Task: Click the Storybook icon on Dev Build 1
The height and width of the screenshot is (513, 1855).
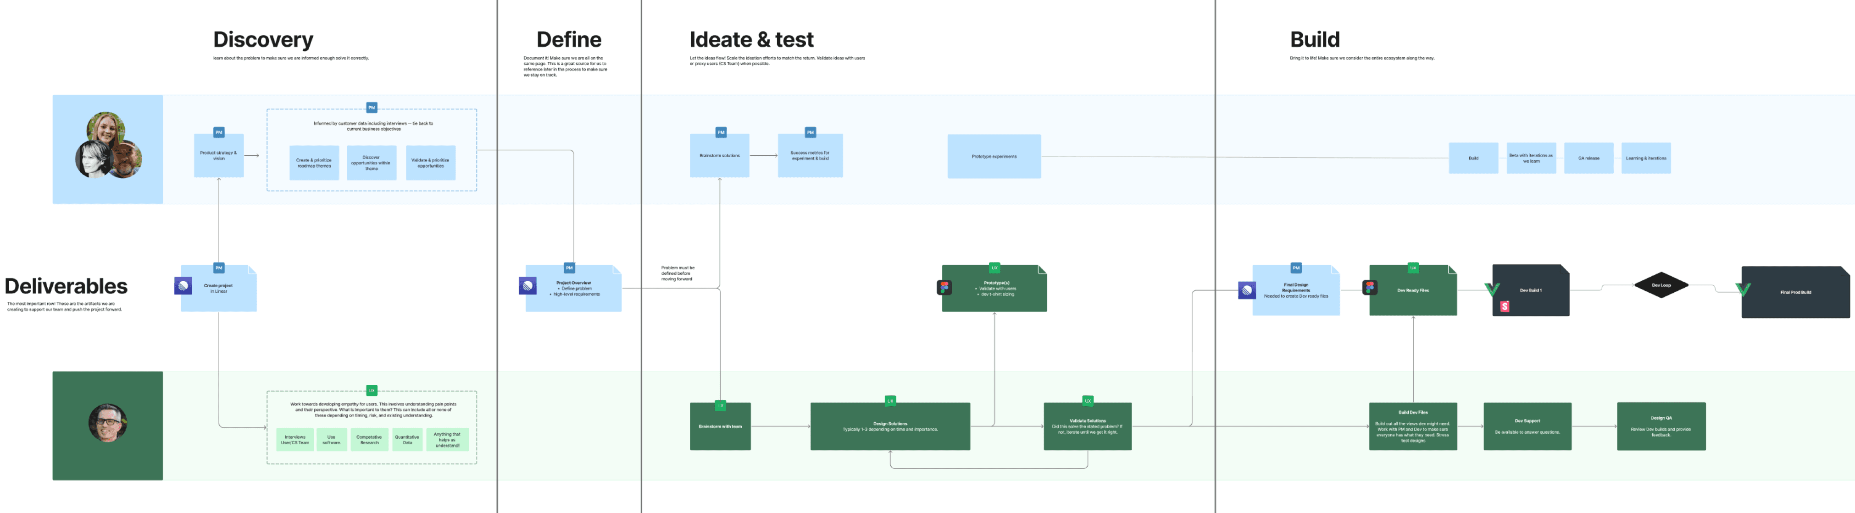Action: tap(1504, 306)
